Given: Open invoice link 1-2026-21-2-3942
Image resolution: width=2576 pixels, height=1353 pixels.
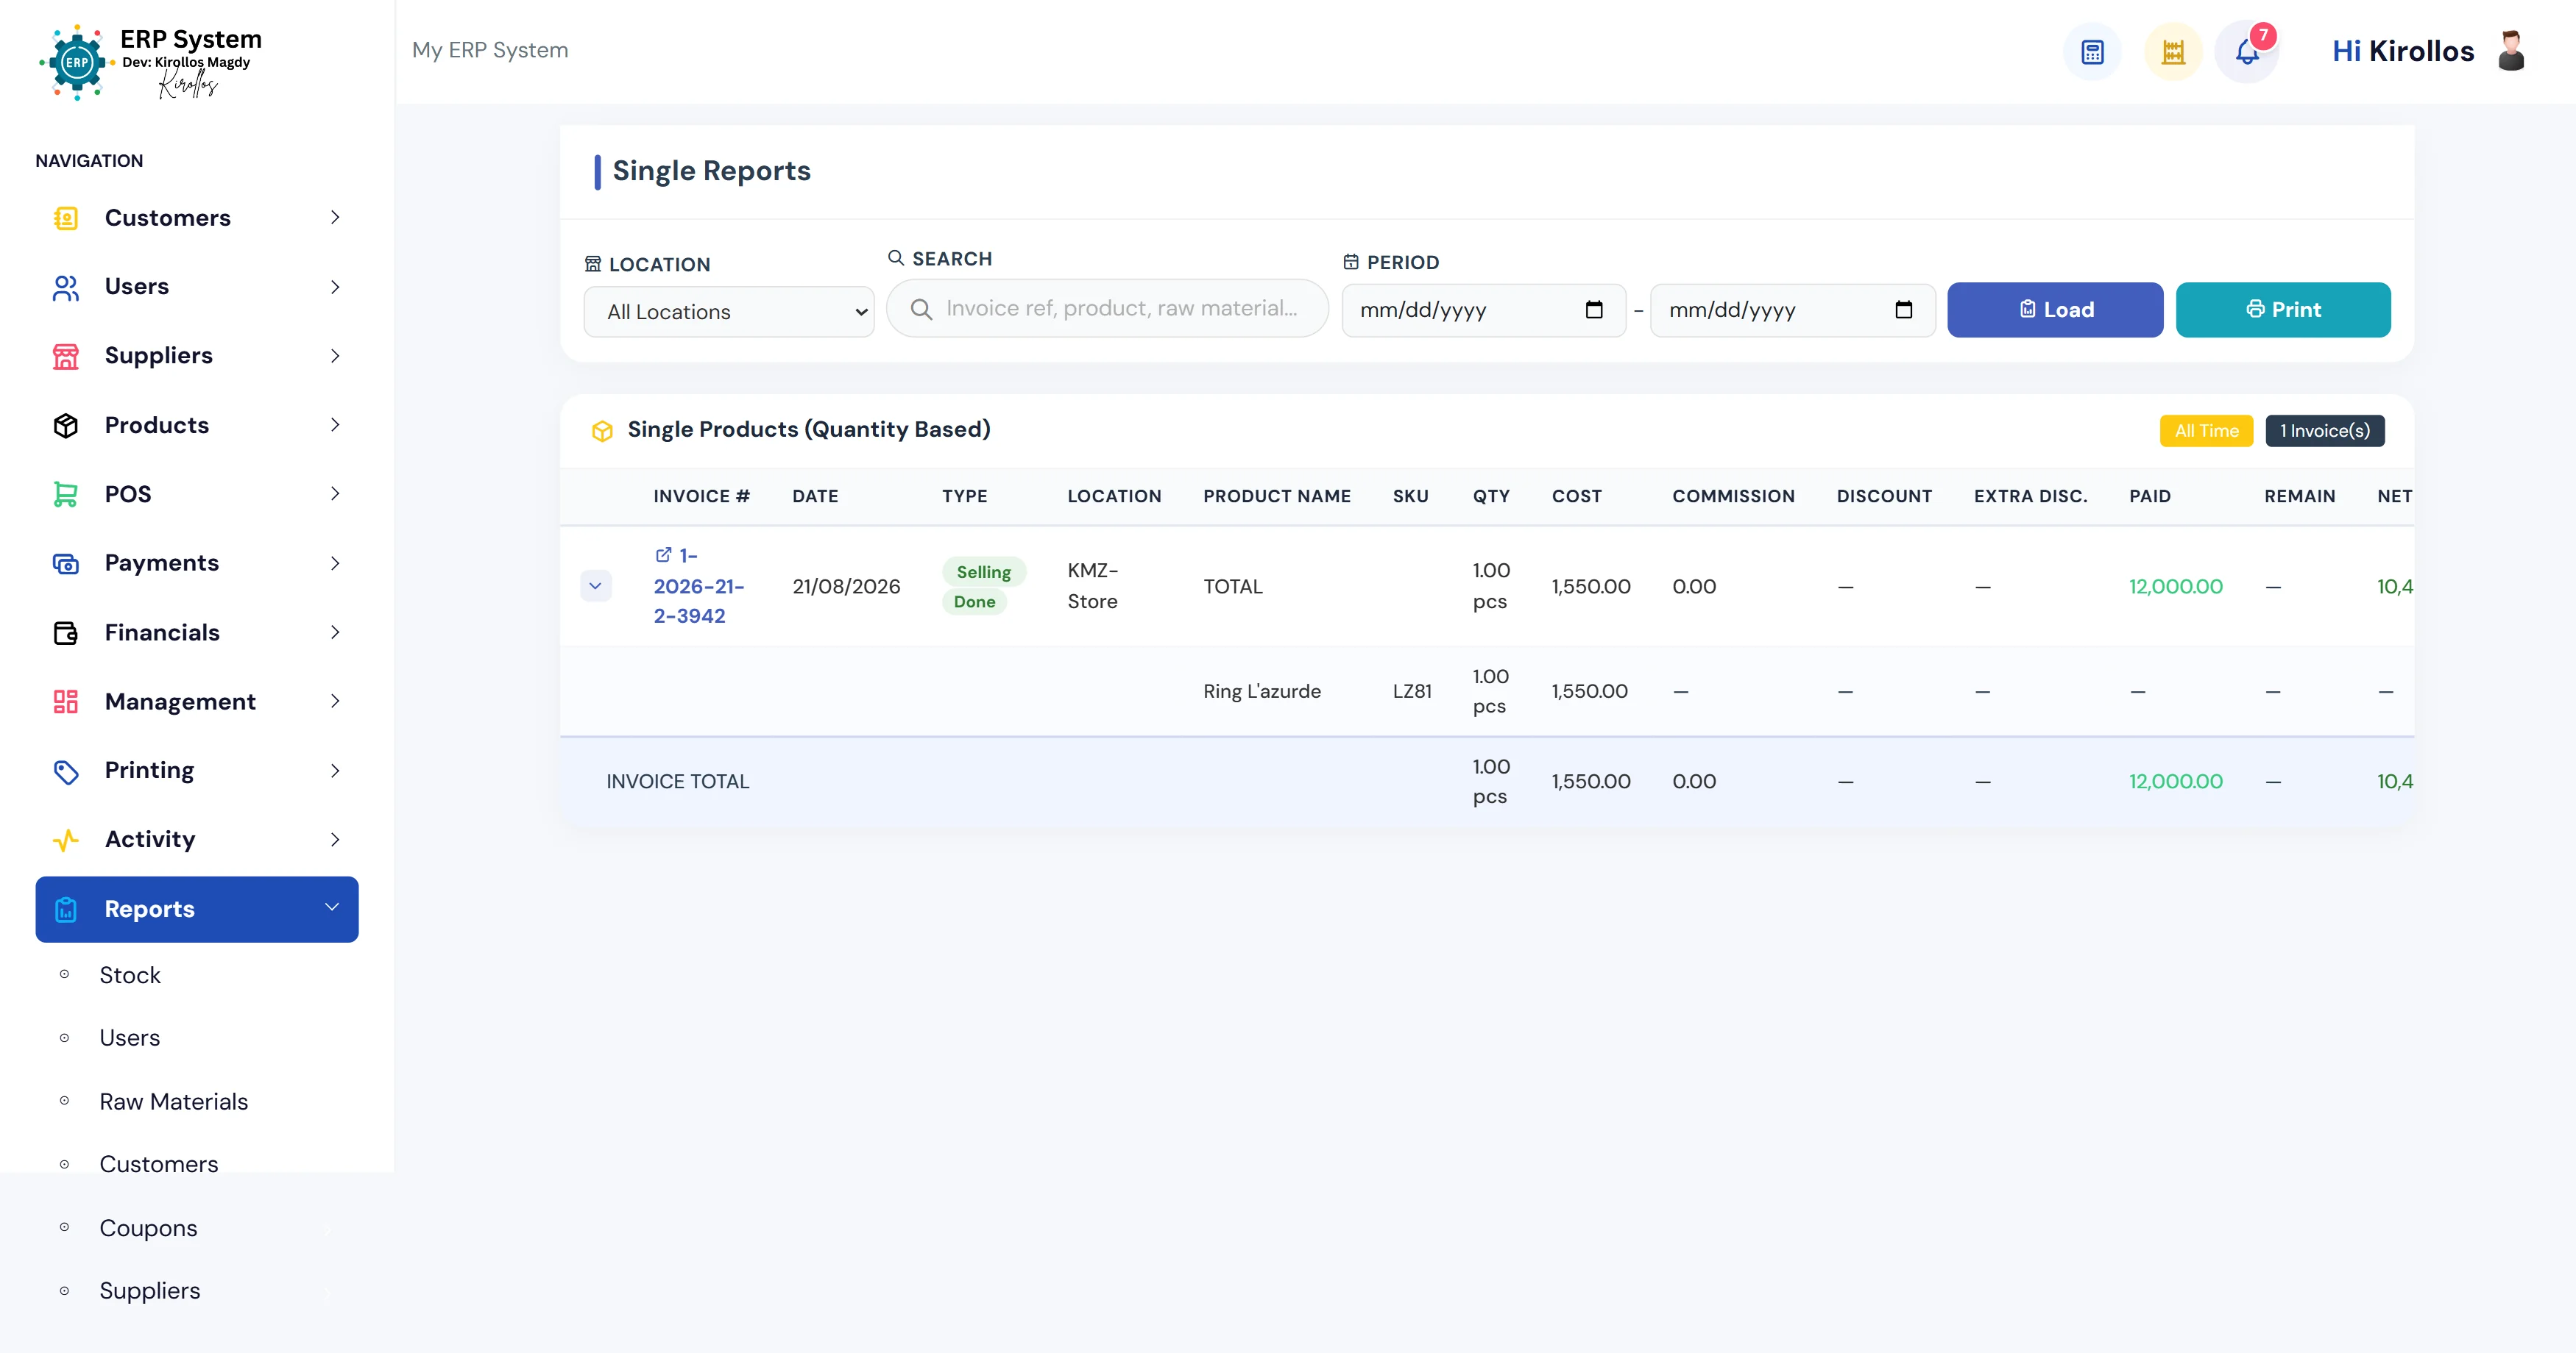Looking at the screenshot, I should pos(698,587).
